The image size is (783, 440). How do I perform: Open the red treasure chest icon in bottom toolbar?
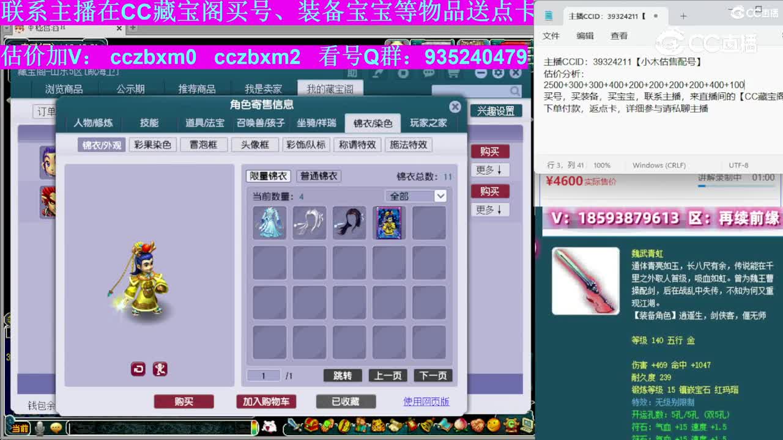(x=311, y=424)
